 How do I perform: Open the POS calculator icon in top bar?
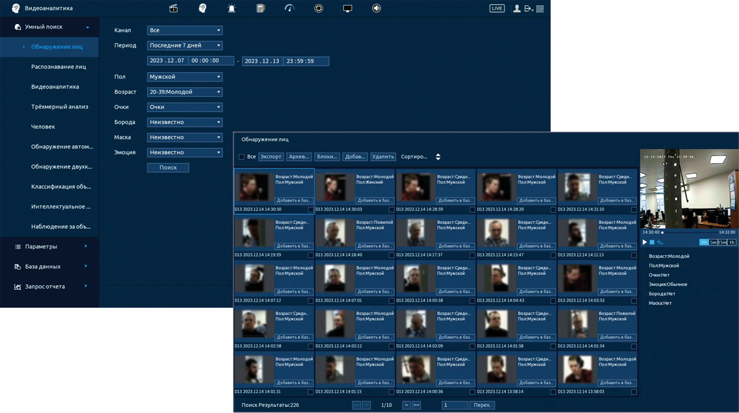click(260, 8)
